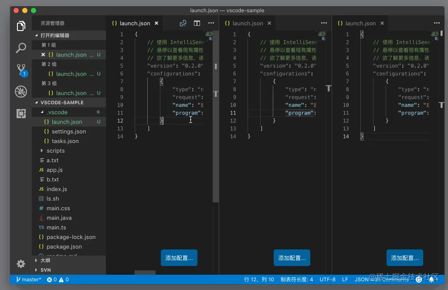Open more actions menu in first editor group
Screen dimensions: 448x290
(211, 23)
